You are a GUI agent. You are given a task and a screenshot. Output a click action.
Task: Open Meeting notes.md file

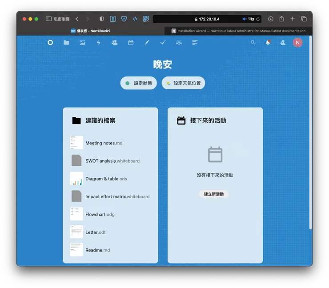tap(111, 143)
